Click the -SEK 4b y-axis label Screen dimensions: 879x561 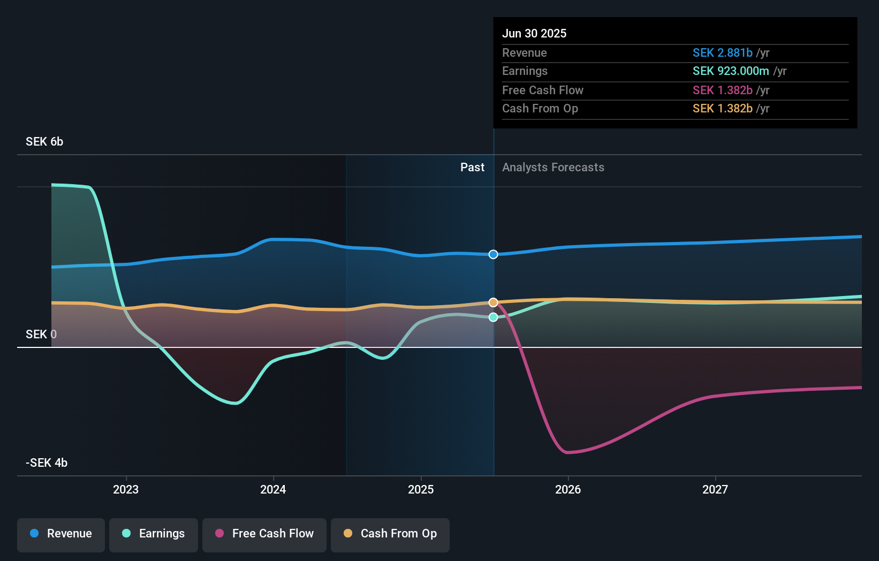click(x=47, y=463)
